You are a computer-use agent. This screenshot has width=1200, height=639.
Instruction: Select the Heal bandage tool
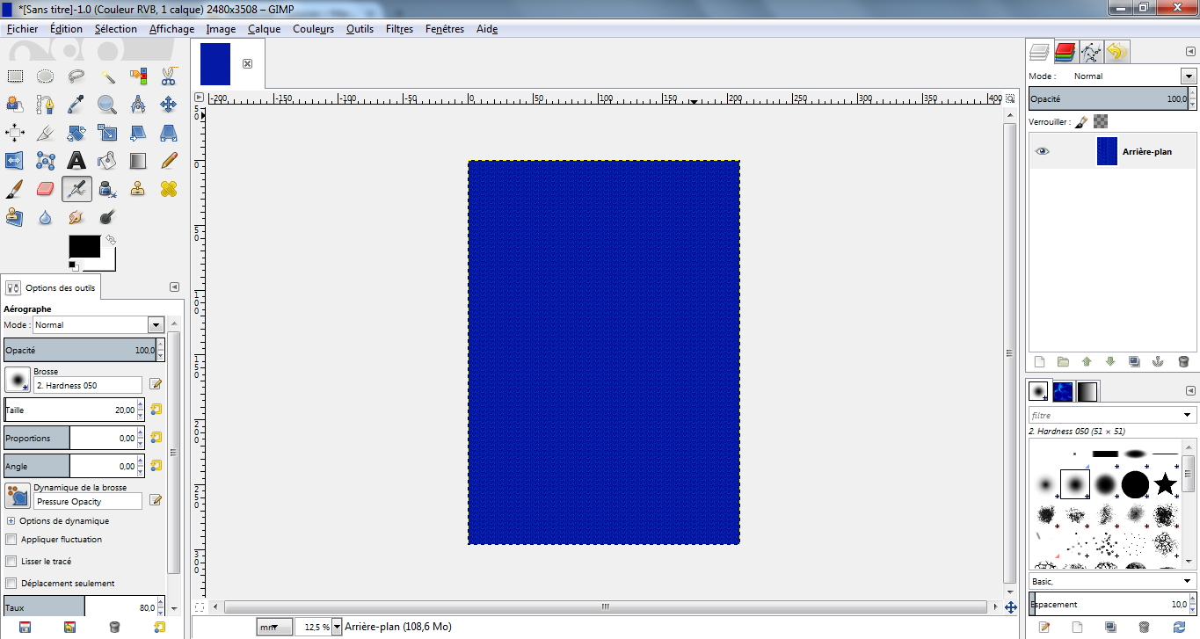pyautogui.click(x=169, y=188)
